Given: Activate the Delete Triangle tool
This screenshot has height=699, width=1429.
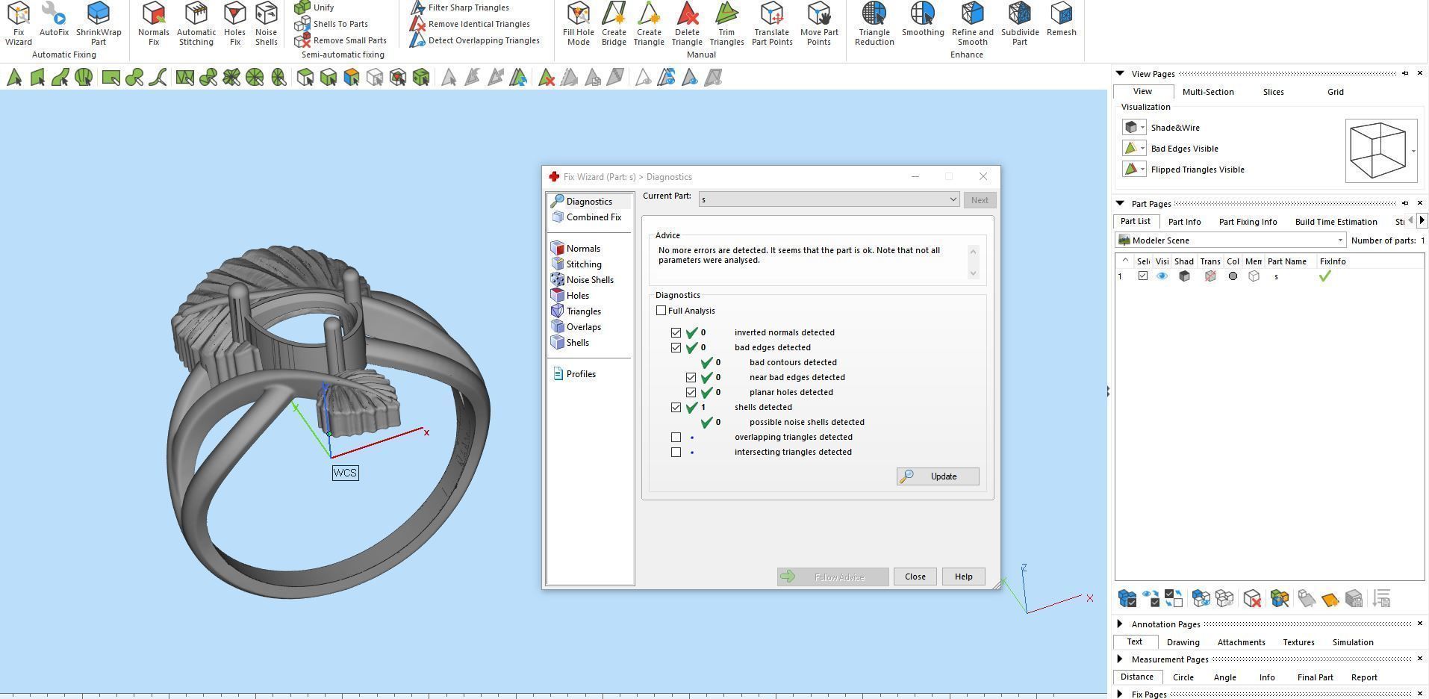Looking at the screenshot, I should 687,23.
